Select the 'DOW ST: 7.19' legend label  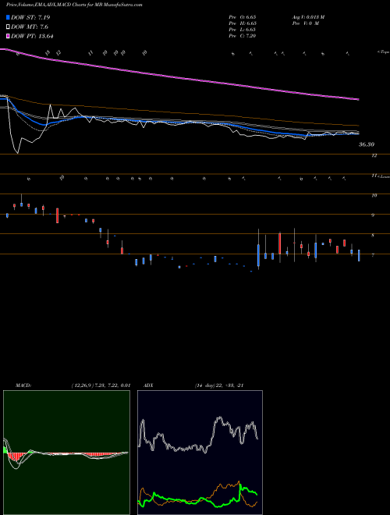pyautogui.click(x=30, y=17)
